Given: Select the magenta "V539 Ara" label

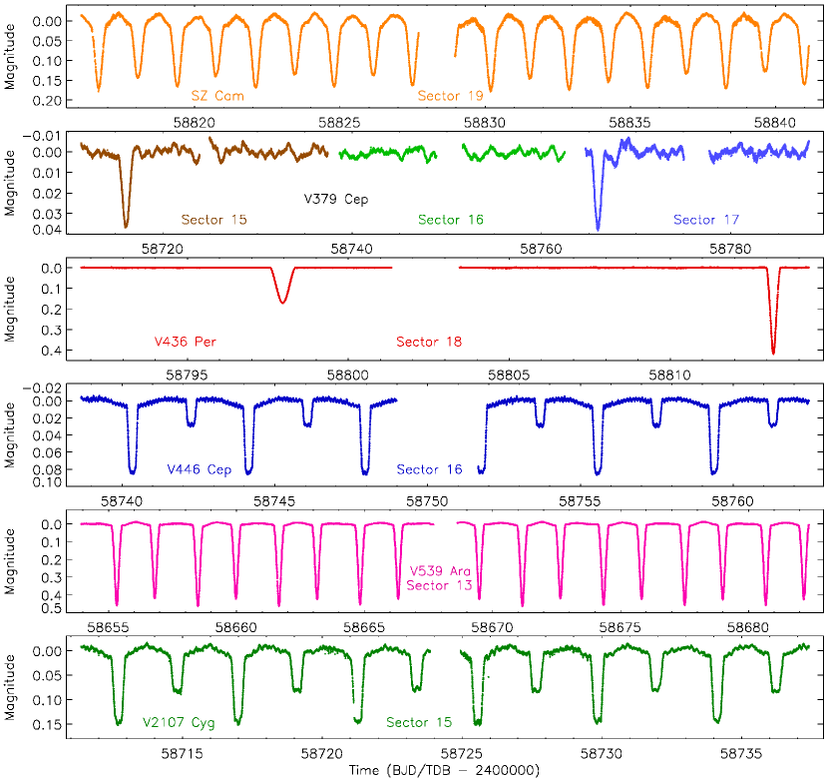Looking at the screenshot, I should tap(440, 571).
